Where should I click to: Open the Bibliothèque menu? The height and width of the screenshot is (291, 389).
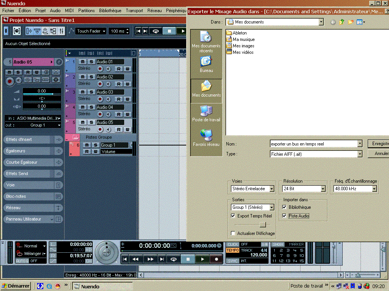110,11
